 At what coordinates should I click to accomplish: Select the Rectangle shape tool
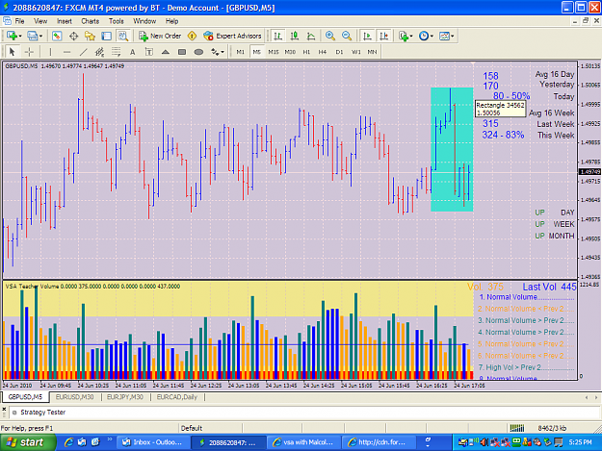[182, 52]
